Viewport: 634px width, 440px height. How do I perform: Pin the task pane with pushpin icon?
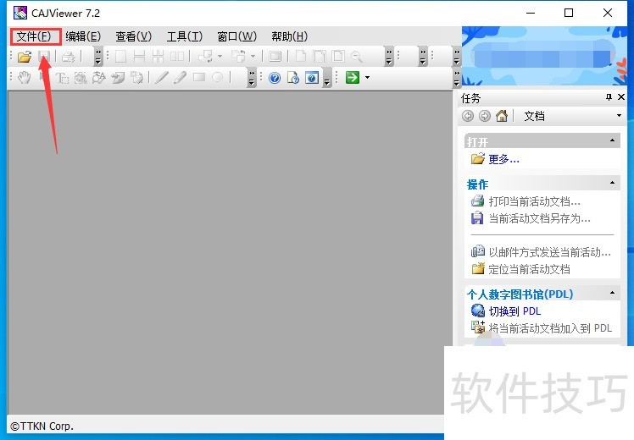click(609, 97)
